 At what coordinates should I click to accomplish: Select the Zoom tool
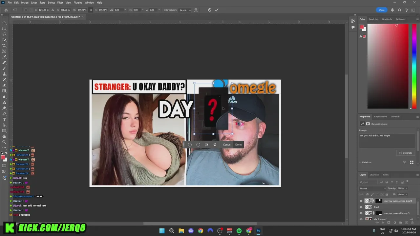4,142
